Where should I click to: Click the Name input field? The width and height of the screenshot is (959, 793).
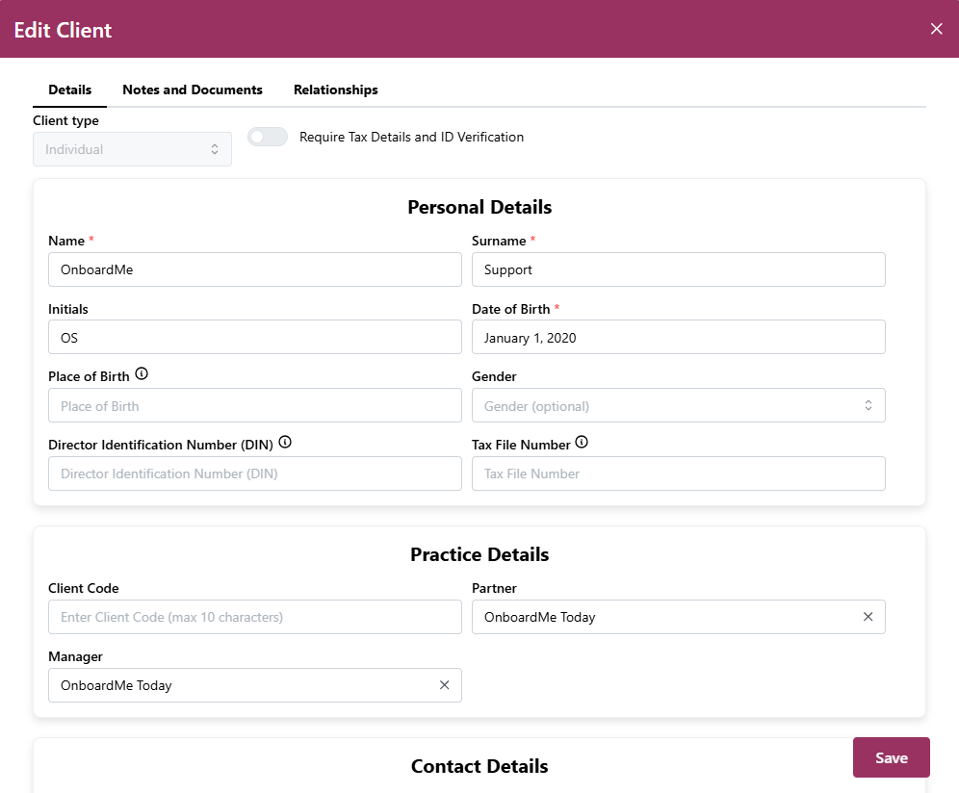coord(254,269)
